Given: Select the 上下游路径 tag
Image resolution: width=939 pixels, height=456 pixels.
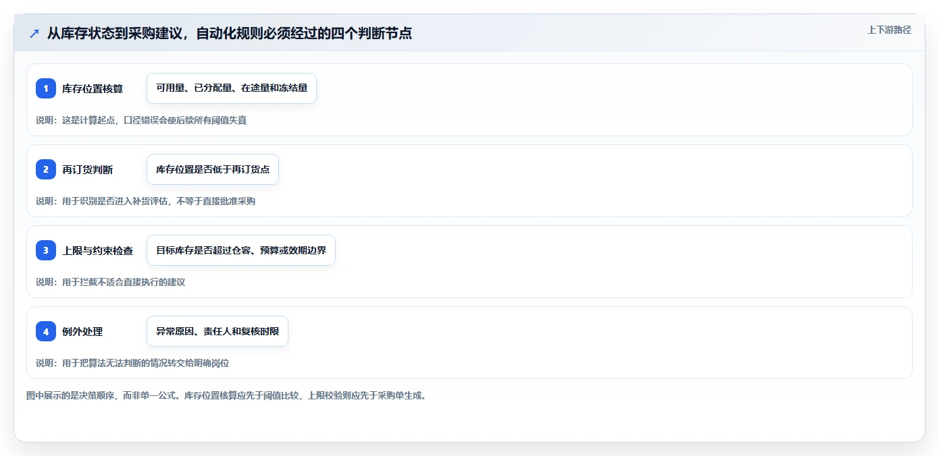Looking at the screenshot, I should 889,30.
